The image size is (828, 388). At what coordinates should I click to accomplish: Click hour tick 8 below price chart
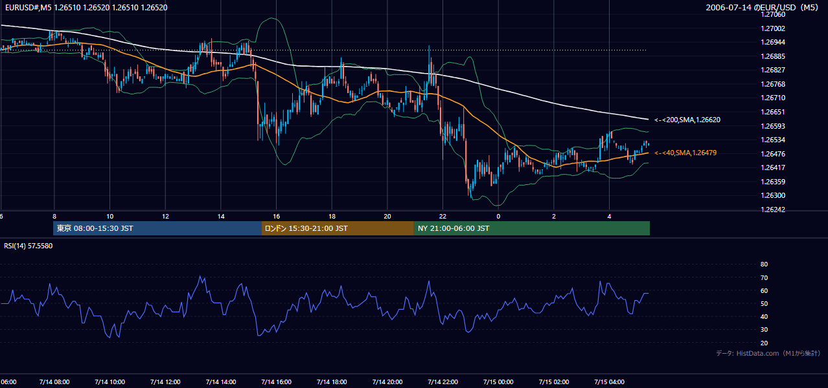(54, 216)
